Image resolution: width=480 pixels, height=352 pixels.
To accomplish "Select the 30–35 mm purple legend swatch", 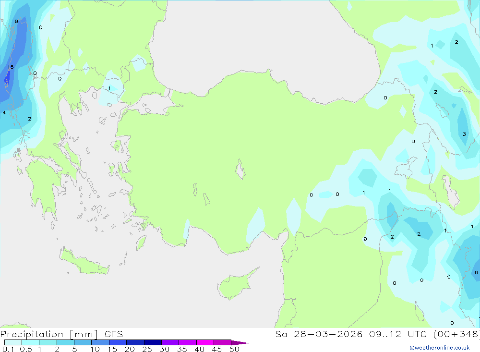I will pyautogui.click(x=170, y=342).
